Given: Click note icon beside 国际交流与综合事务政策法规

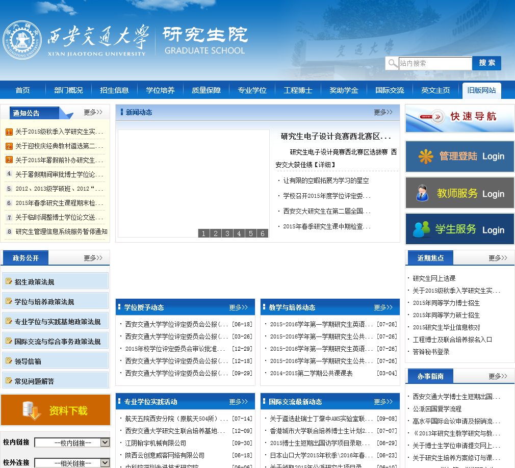Looking at the screenshot, I should pos(9,341).
